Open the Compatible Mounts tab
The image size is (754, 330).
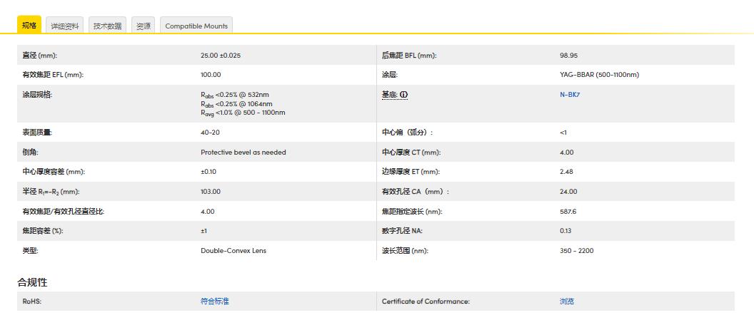[196, 26]
